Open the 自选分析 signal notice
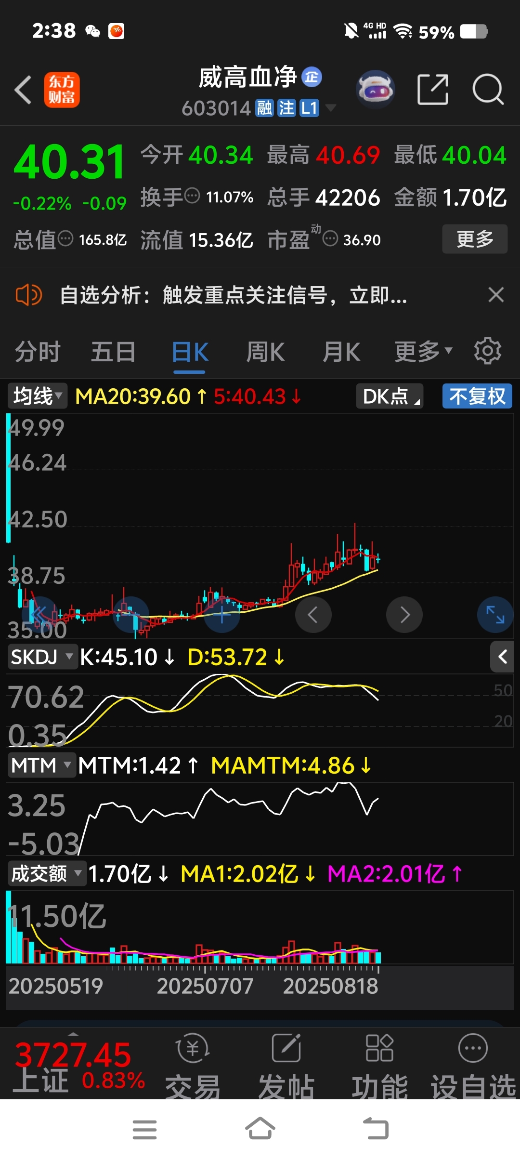Screen dimensions: 520x1160 coord(234,295)
